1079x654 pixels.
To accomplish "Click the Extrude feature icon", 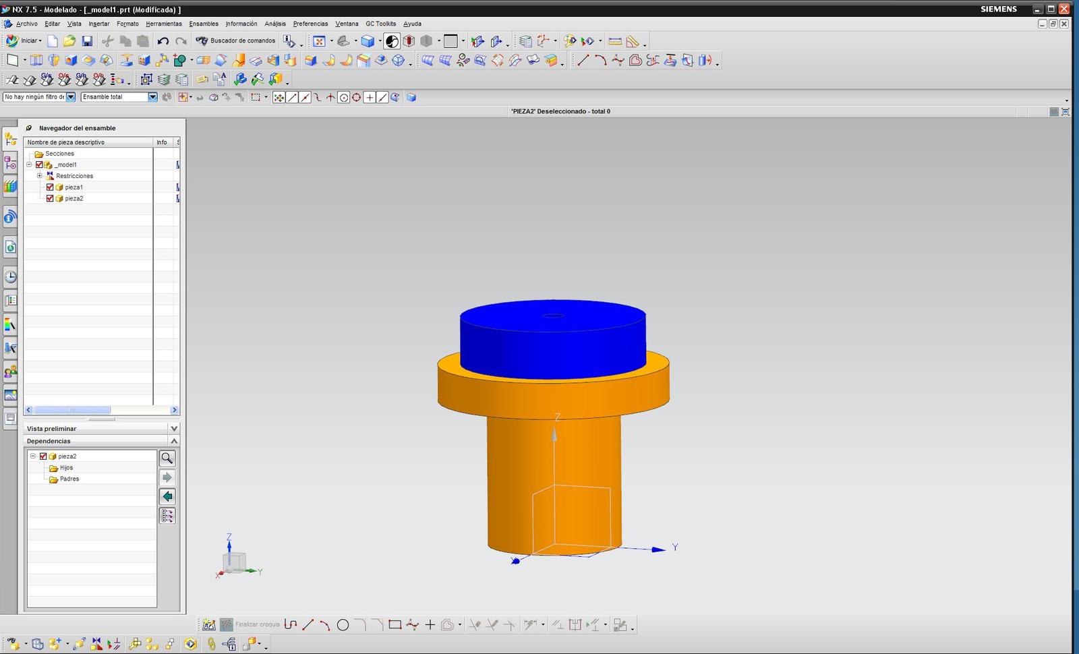I will click(x=36, y=61).
